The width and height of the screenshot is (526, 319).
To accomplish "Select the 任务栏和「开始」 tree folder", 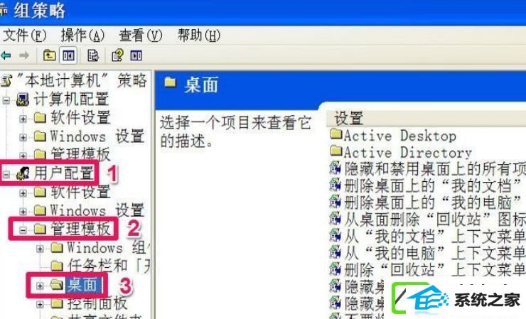I will coord(108,266).
